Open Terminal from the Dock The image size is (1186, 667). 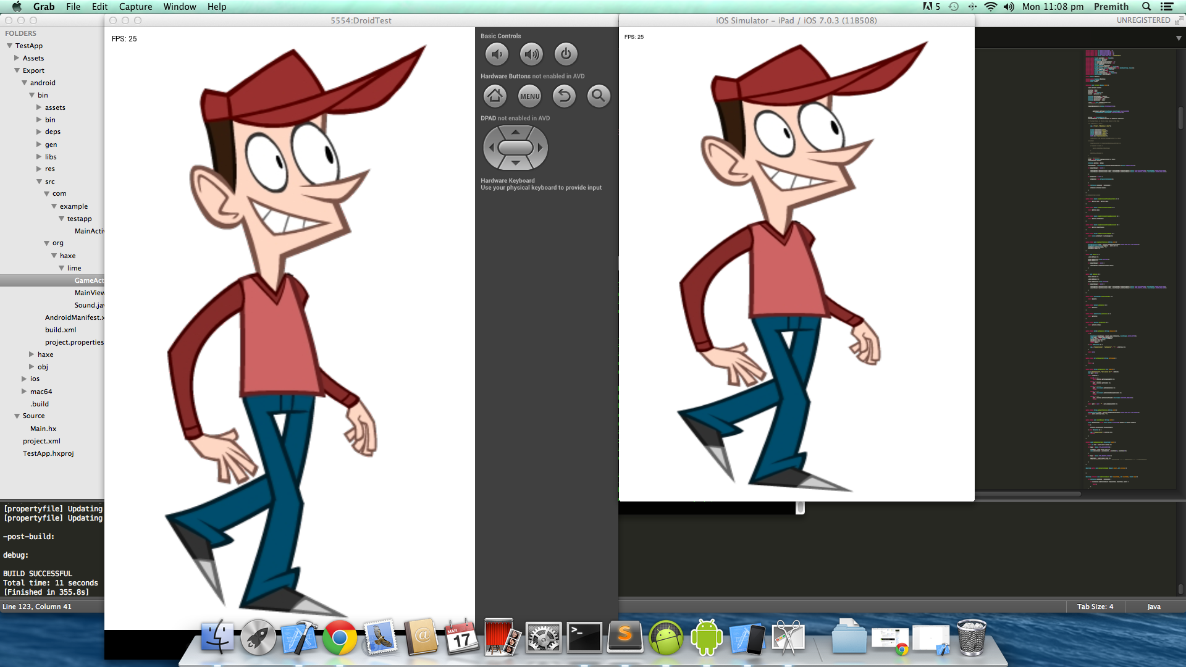coord(584,638)
